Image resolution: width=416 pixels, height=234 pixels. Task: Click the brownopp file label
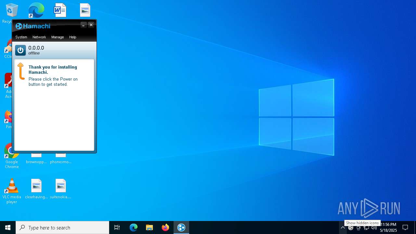point(36,162)
